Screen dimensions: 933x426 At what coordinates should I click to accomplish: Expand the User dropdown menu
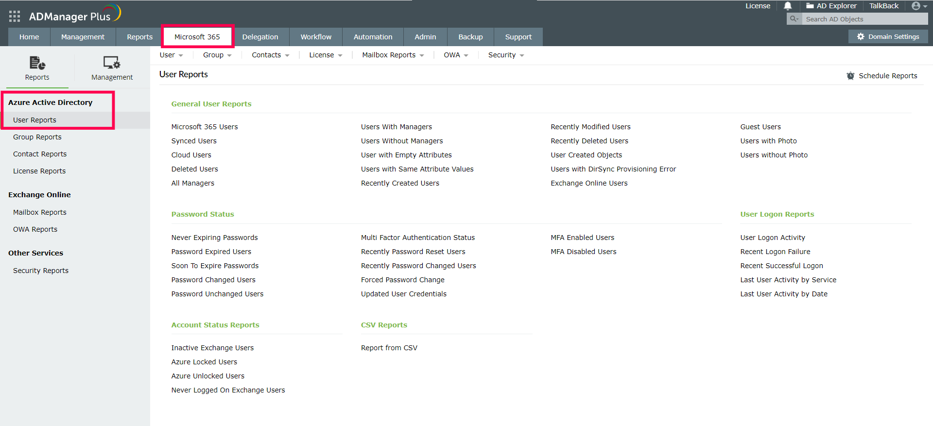(x=171, y=55)
